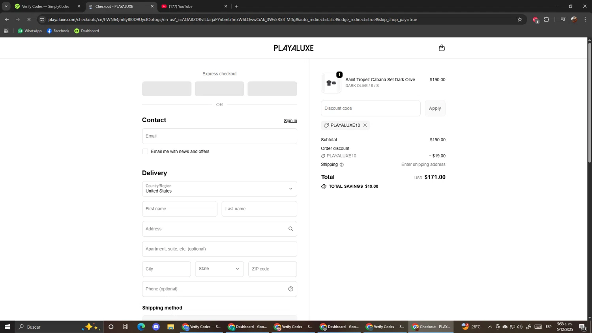Screen dimensions: 592x333
Task: Click the page vertical scrollbar
Action: (x=590, y=103)
